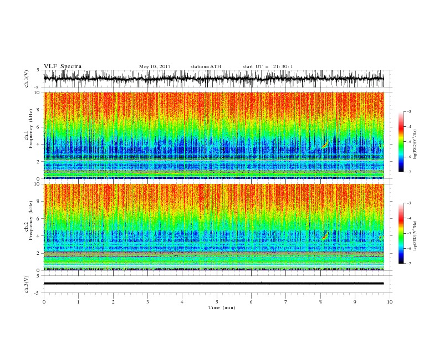This screenshot has width=439, height=339.
Task: Click time axis tick label "1"
Action: (x=78, y=302)
